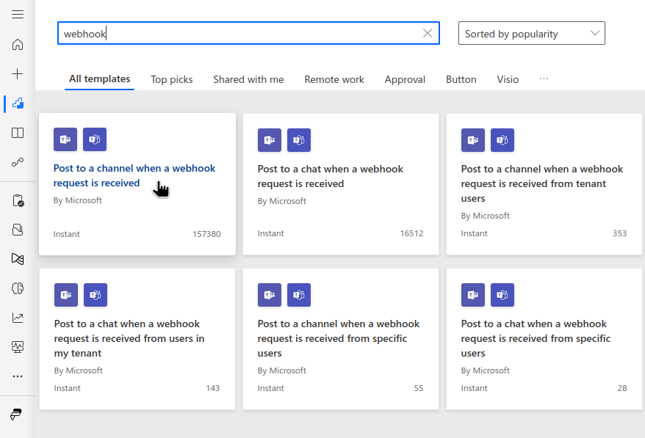Open the Learn book icon in the sidebar
This screenshot has width=645, height=438.
click(18, 134)
